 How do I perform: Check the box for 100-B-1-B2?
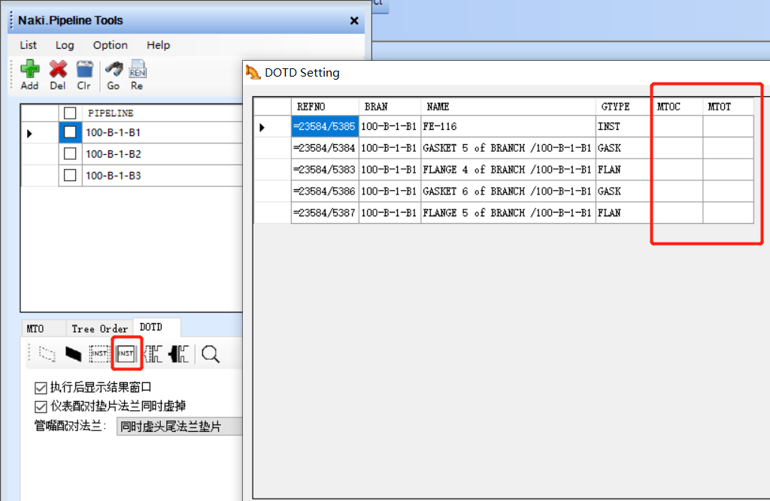70,154
